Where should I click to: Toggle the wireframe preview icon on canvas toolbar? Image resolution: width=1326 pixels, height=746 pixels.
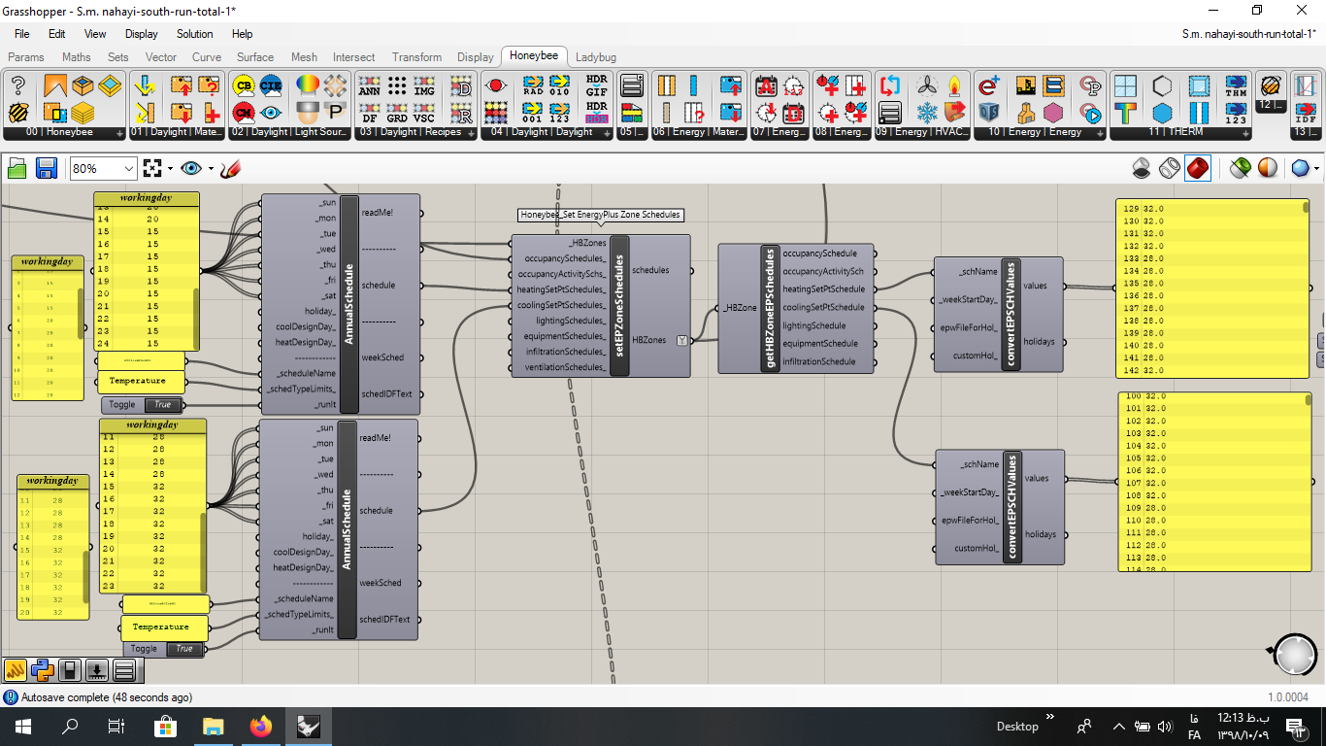click(1170, 168)
